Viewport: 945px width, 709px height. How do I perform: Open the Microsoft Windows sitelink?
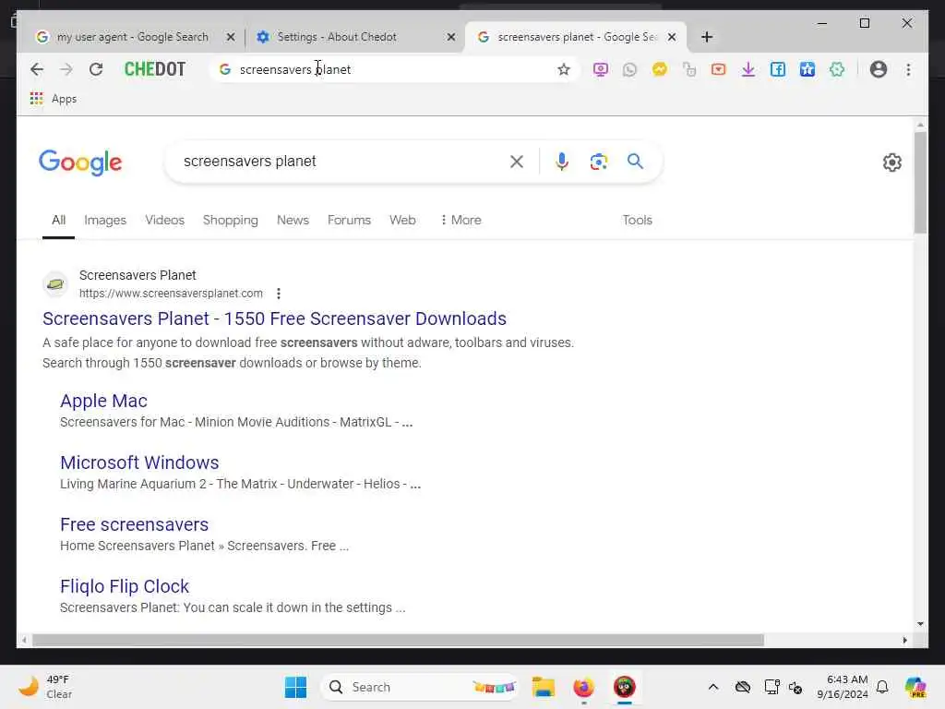139,463
